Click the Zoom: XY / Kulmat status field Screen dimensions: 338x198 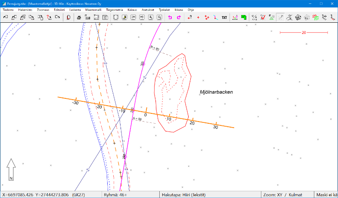283,195
